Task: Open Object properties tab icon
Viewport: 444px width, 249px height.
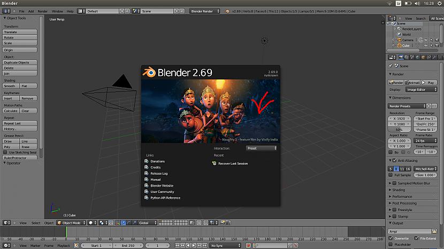Action: pos(423,57)
